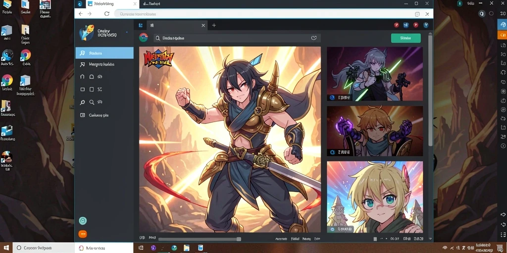Open the last sidebar item with boxed icon

[x=104, y=115]
